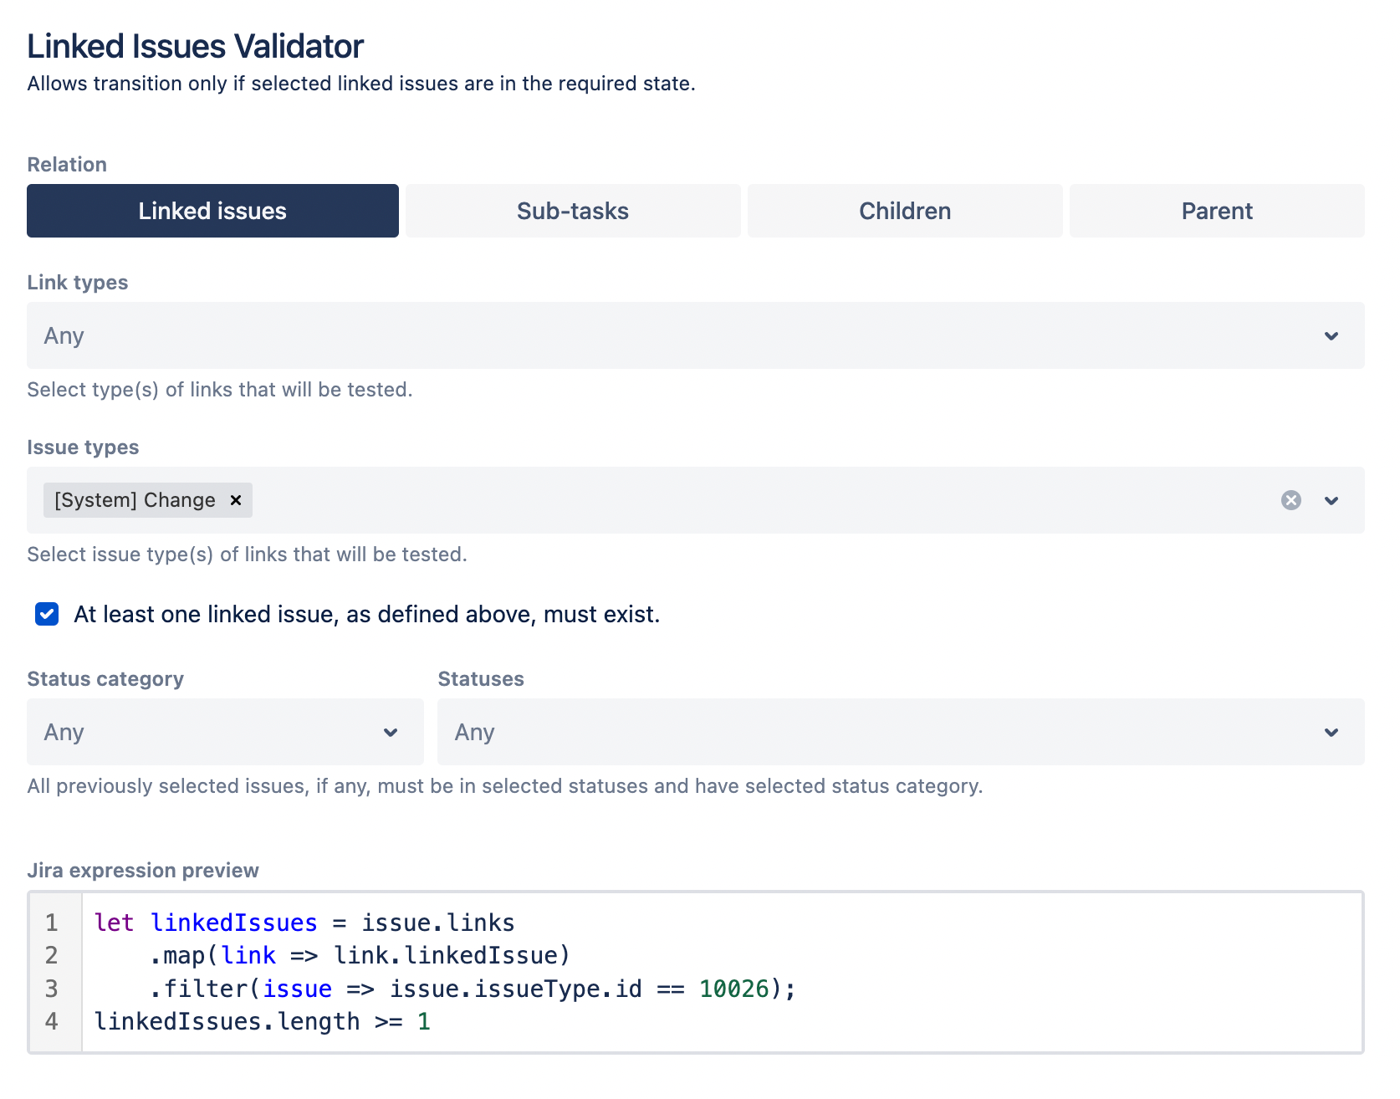Click the issue type id 10026 in preview

coord(733,988)
